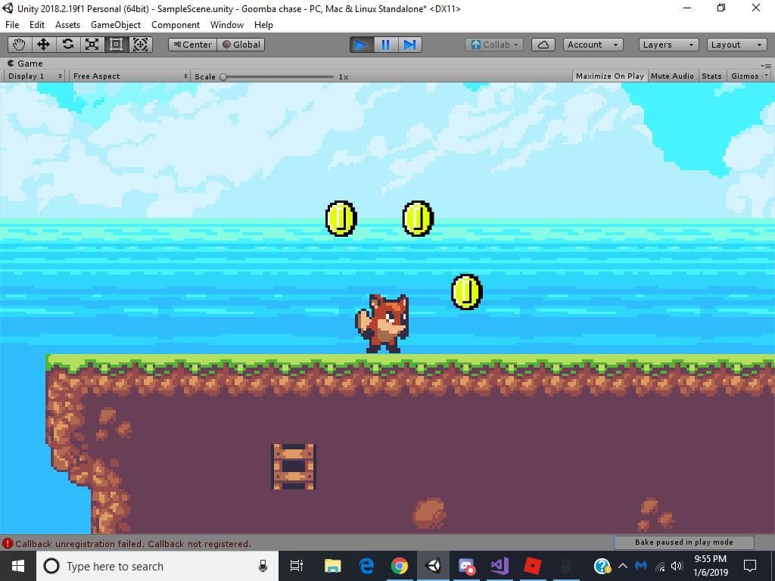Click the Bake paused in play mode indicator

pos(684,542)
